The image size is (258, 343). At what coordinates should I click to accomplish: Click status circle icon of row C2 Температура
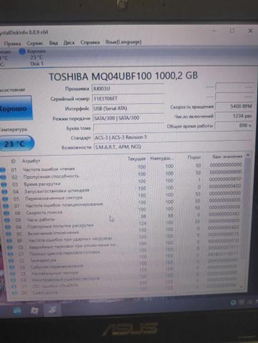click(x=11, y=261)
